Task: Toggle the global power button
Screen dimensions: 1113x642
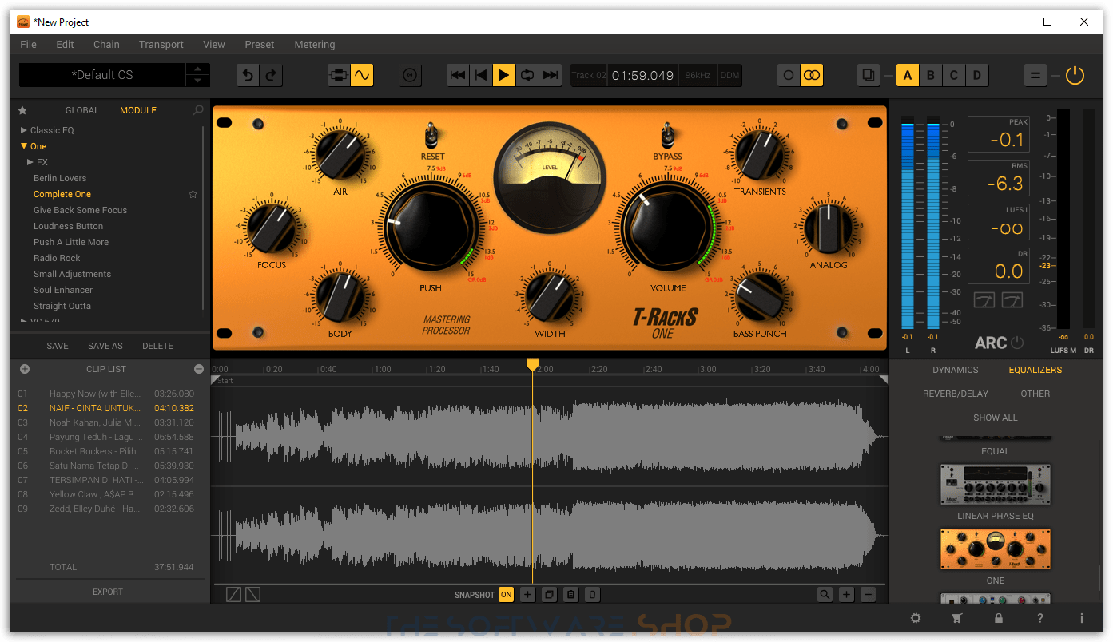Action: [x=1075, y=75]
